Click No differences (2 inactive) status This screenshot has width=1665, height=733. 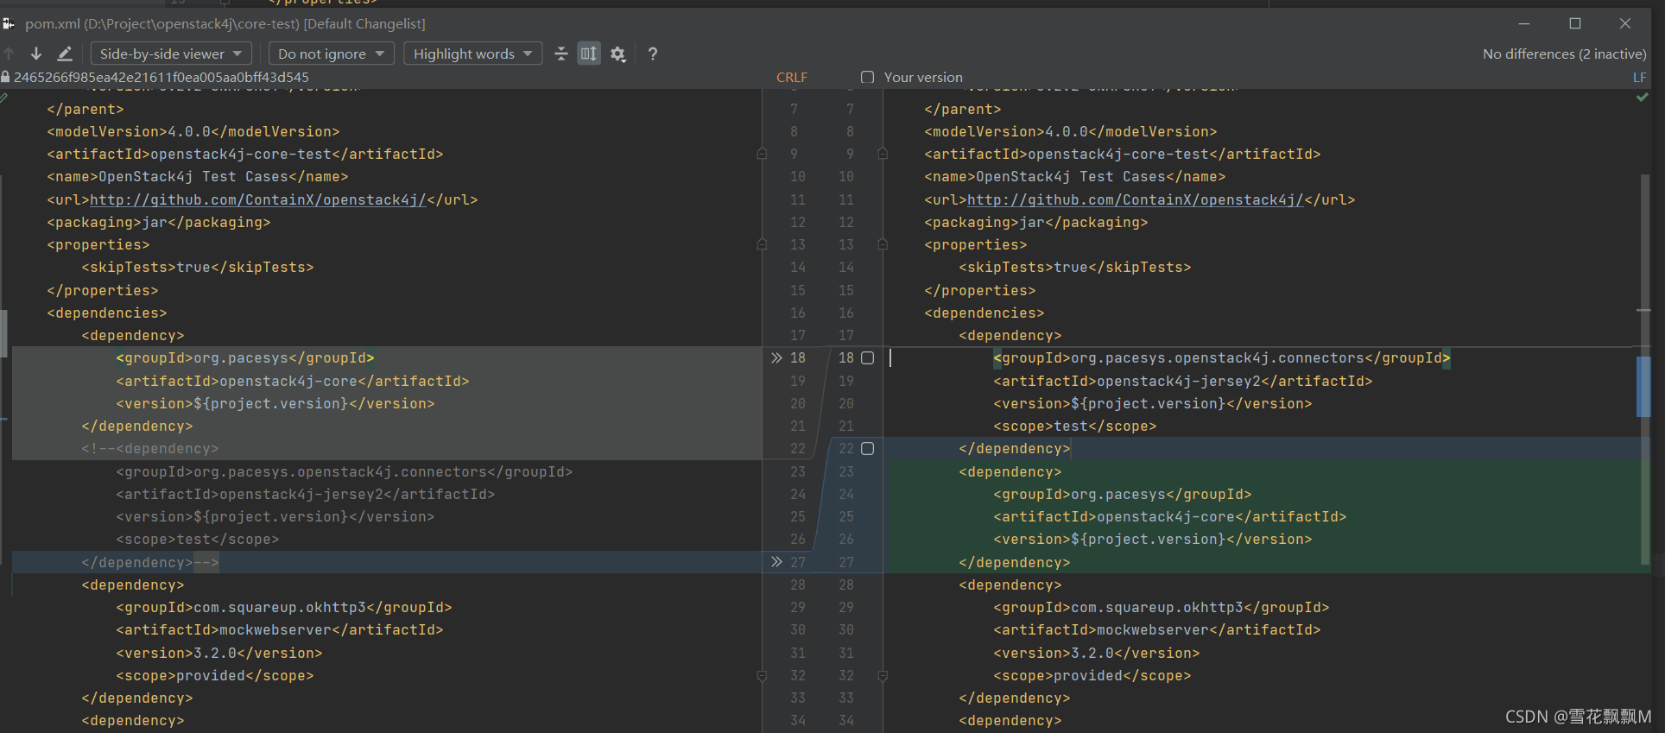point(1565,54)
